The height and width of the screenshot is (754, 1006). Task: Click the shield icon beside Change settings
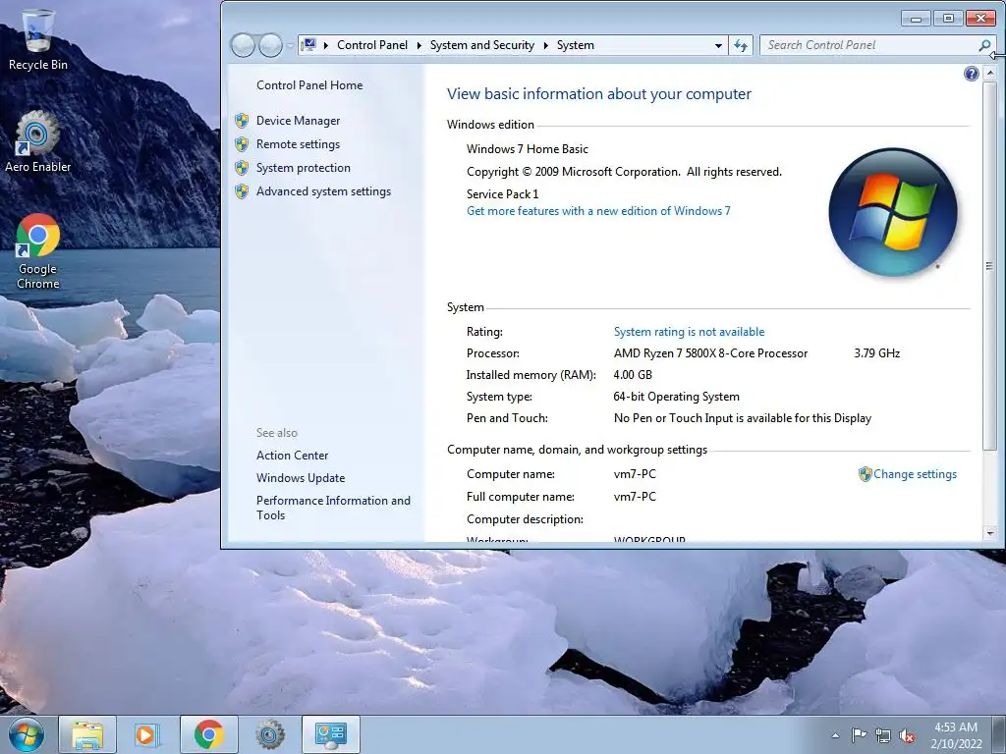pyautogui.click(x=865, y=474)
